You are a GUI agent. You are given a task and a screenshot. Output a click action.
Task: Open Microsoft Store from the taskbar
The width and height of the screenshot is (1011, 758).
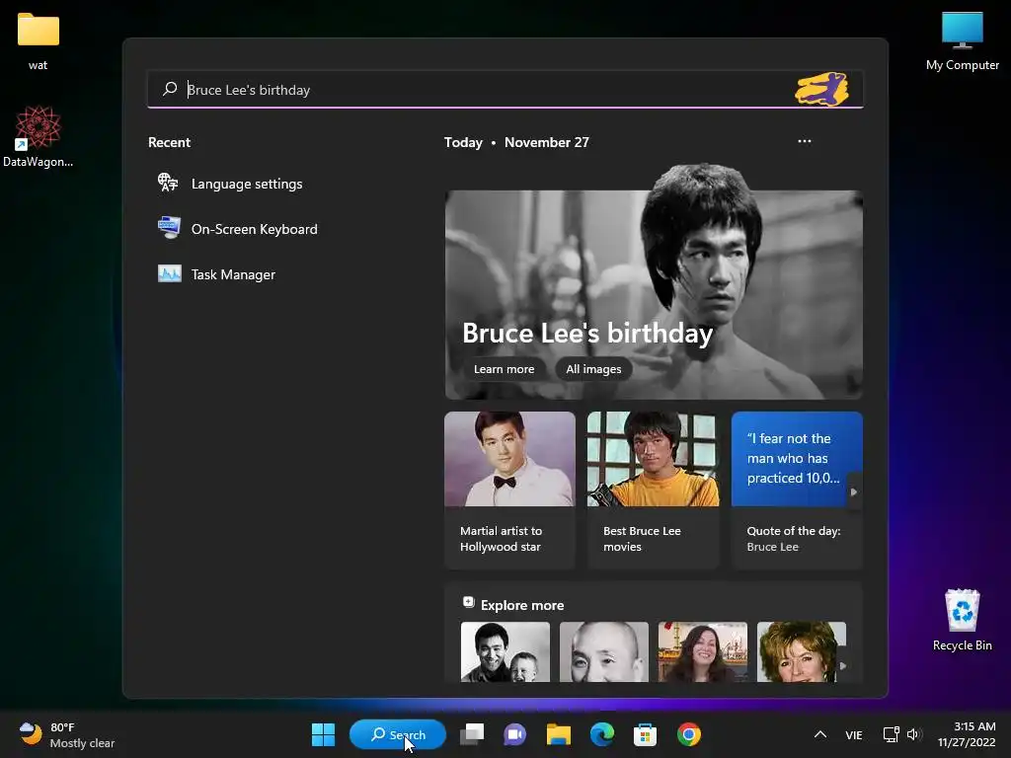(645, 734)
